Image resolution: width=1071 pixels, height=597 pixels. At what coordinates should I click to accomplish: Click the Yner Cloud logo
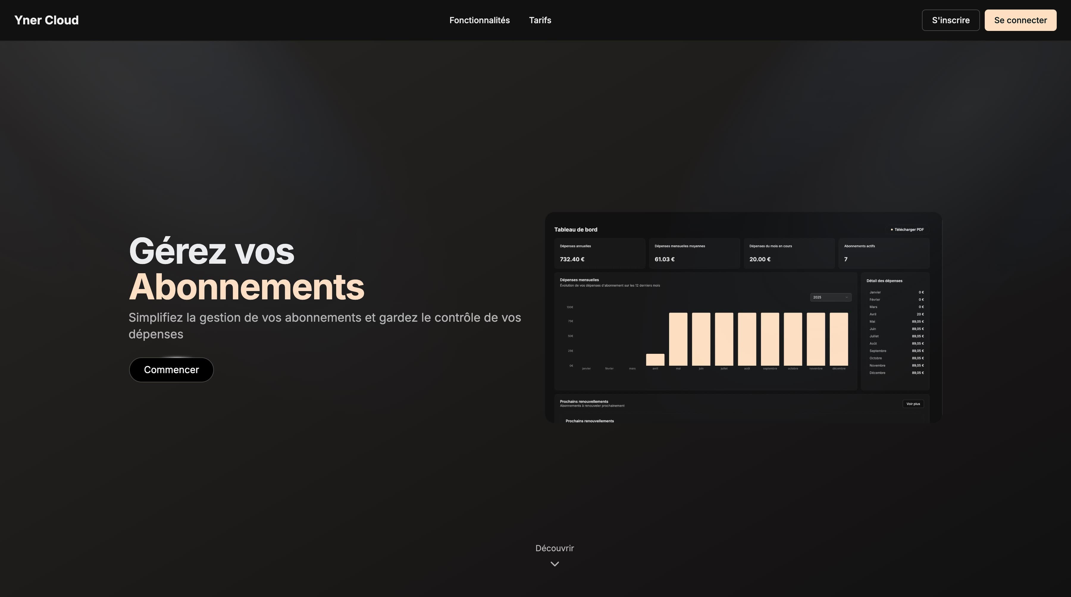coord(46,20)
